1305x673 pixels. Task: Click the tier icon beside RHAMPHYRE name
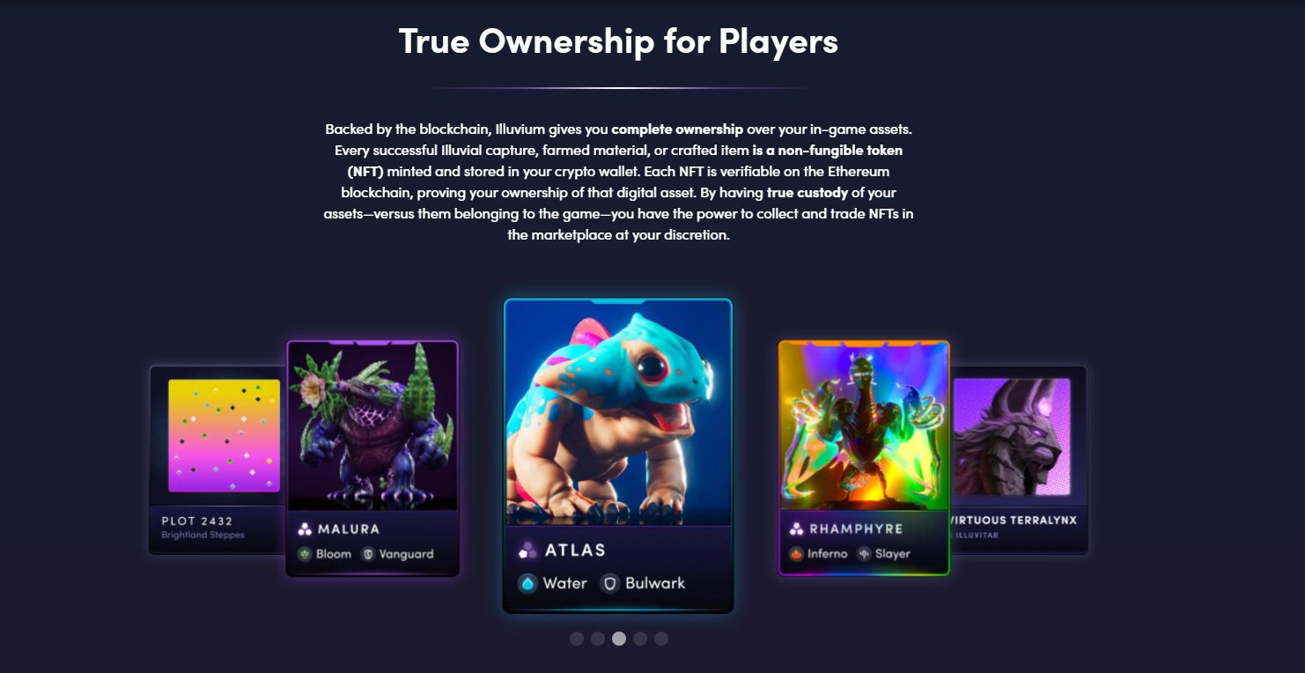coord(796,529)
